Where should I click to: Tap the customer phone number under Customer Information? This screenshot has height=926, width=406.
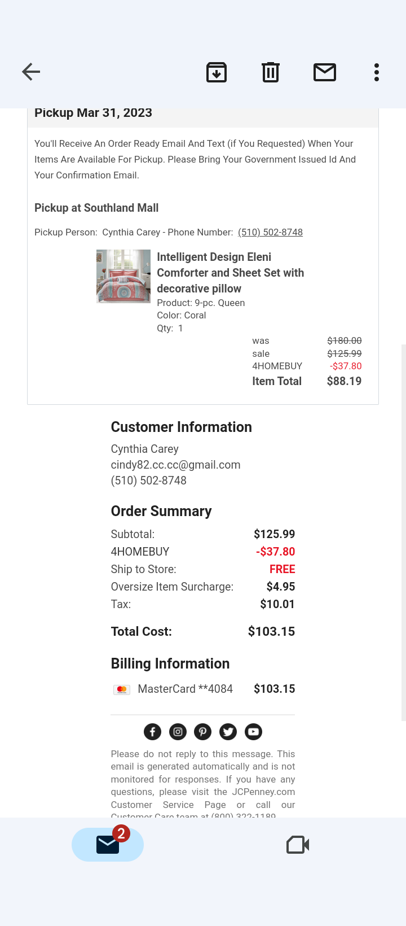click(x=148, y=481)
